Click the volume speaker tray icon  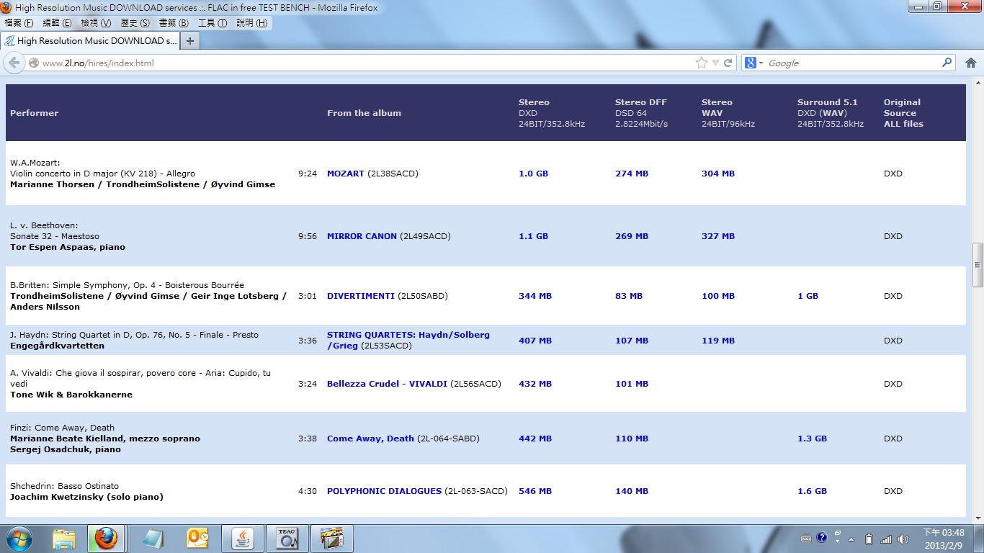tap(904, 539)
